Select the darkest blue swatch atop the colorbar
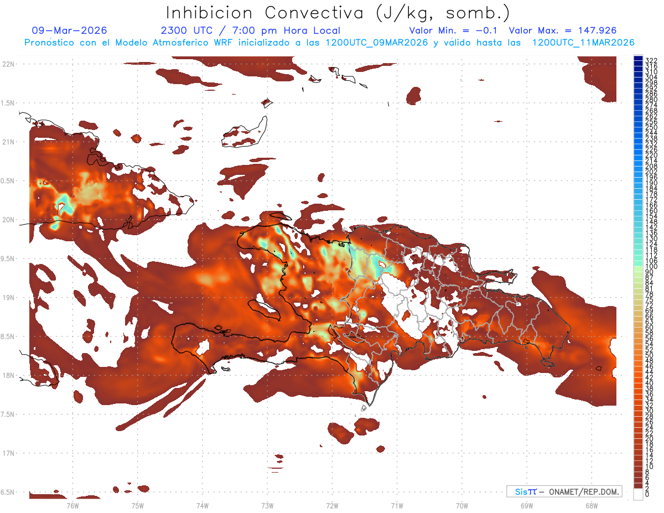The image size is (664, 513). [638, 59]
